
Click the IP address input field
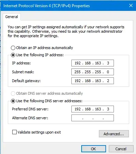(x=92, y=63)
